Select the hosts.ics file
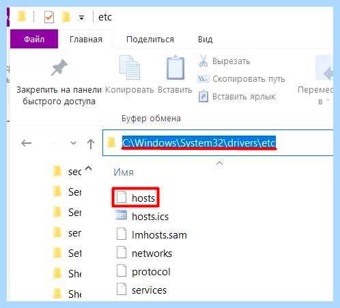The image size is (340, 308). [142, 217]
